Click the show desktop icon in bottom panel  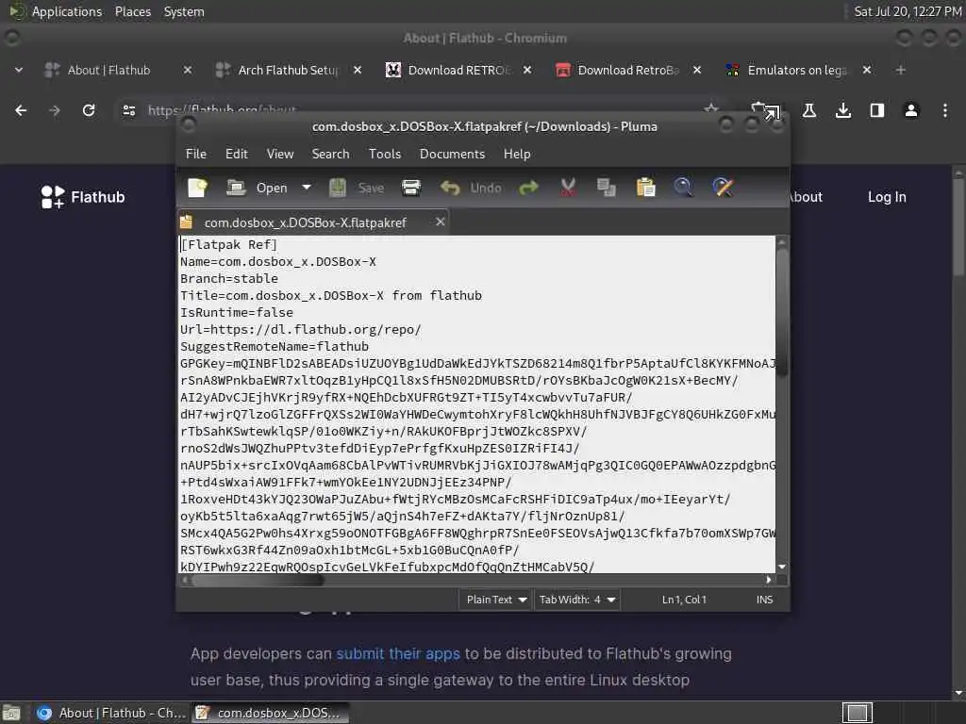coord(11,714)
